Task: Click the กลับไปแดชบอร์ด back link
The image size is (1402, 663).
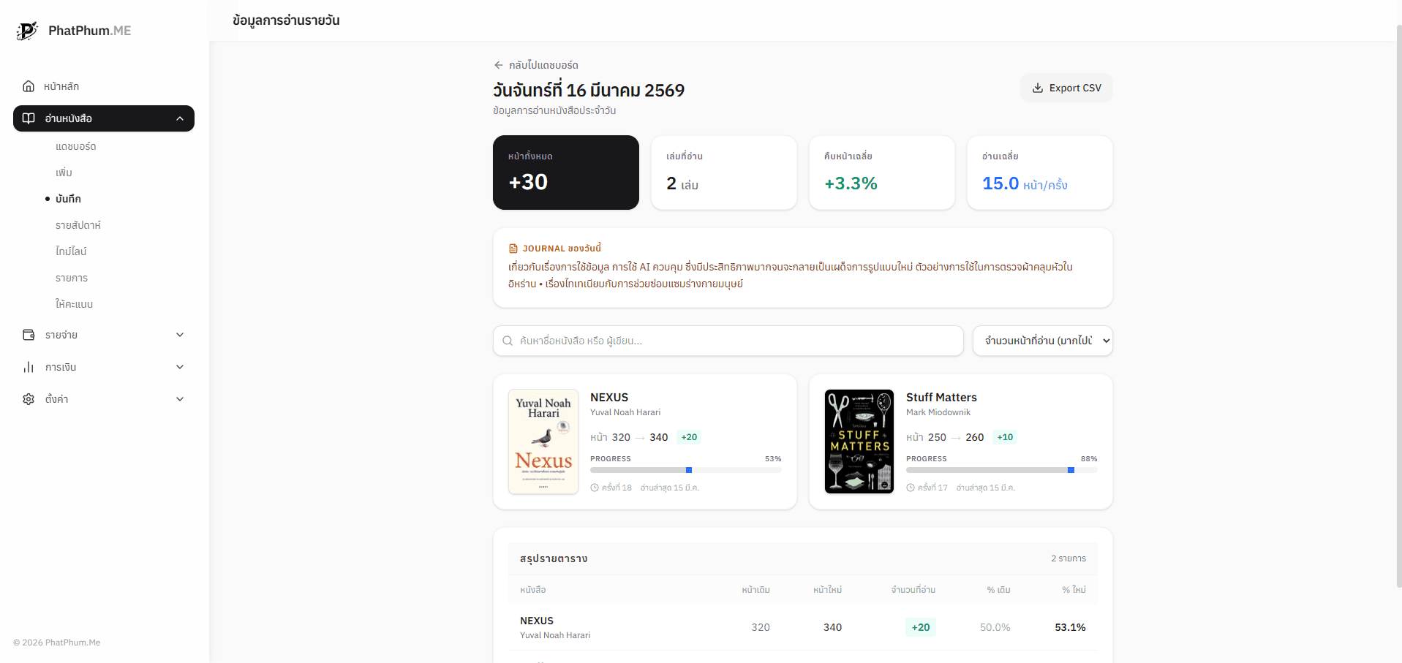Action: point(543,65)
